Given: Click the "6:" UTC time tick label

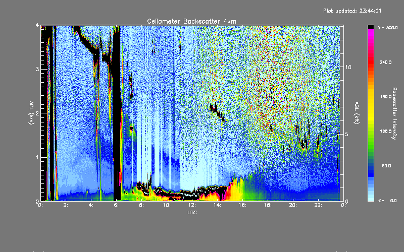Looking at the screenshot, I should tap(116, 205).
